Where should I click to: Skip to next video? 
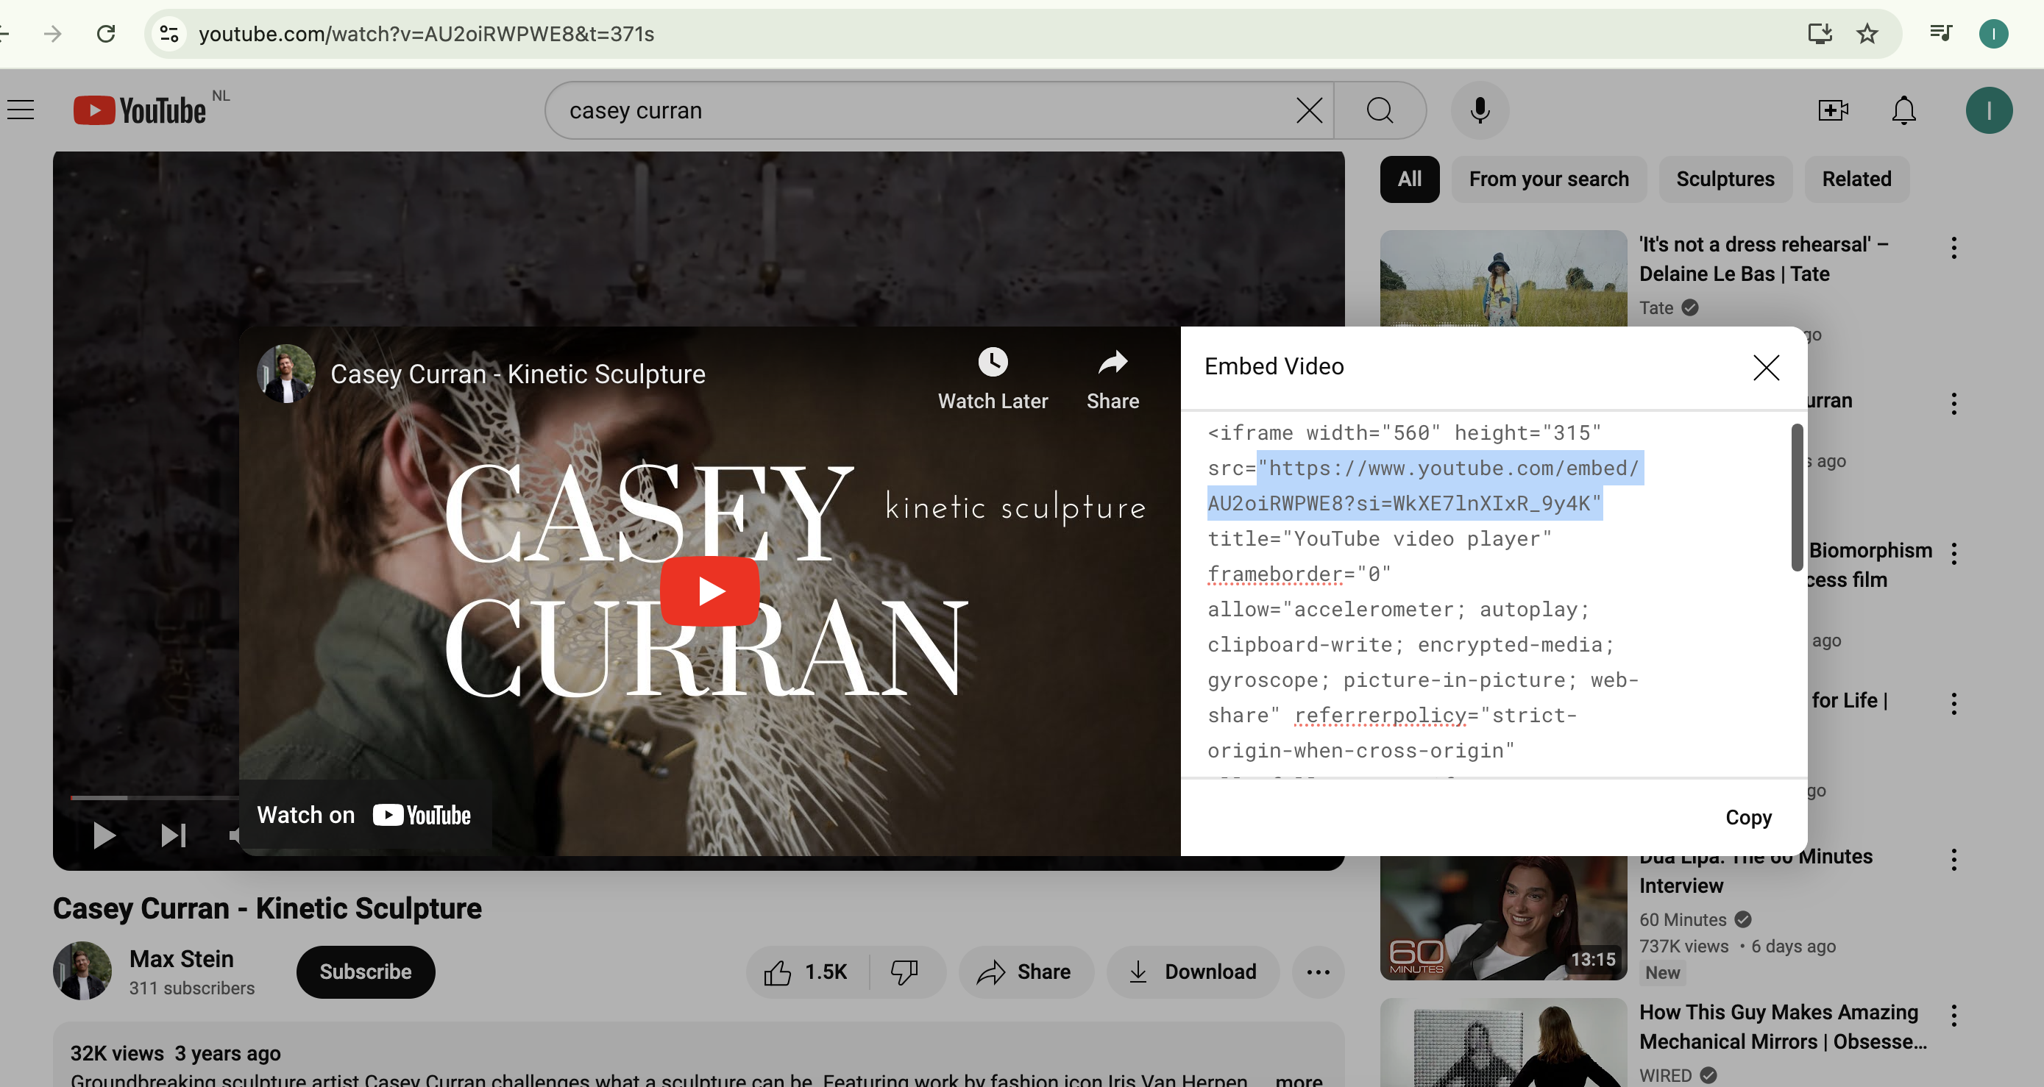click(173, 835)
